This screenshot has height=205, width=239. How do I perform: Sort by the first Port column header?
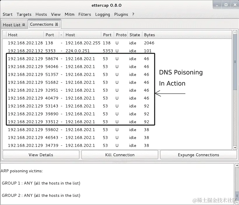point(51,35)
